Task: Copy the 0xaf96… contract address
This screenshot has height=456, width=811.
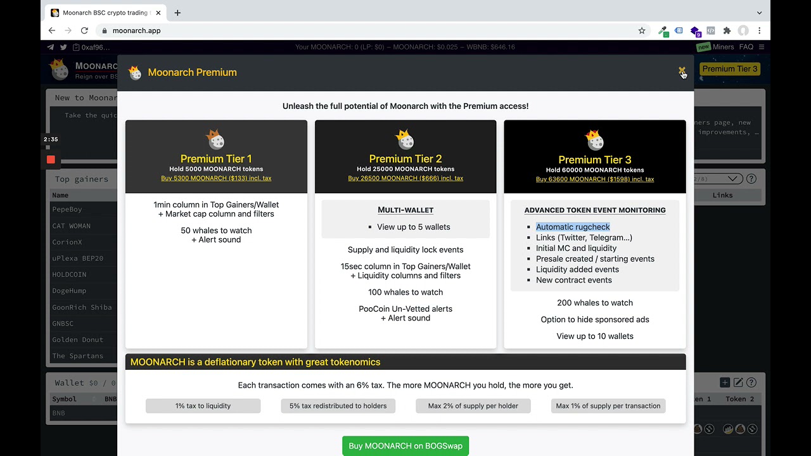Action: pos(91,47)
